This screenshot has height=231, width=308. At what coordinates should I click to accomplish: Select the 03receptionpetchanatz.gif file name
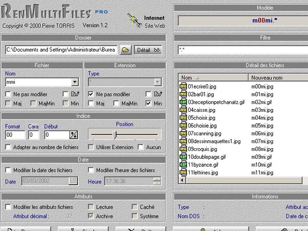pyautogui.click(x=216, y=102)
